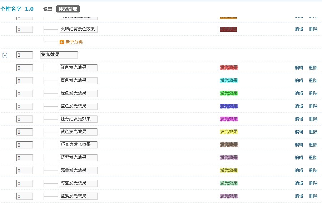Click the gold glow preview of 亮金发光效果
The height and width of the screenshot is (203, 322).
click(229, 170)
